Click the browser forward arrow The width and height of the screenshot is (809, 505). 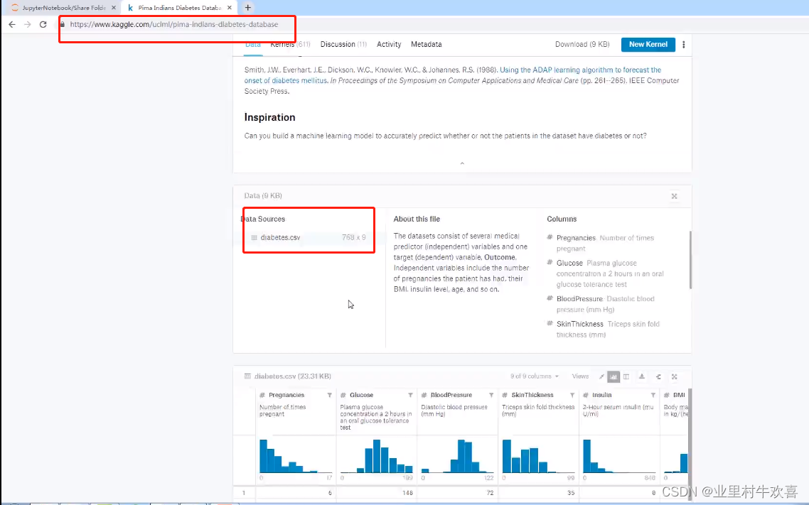coord(27,24)
